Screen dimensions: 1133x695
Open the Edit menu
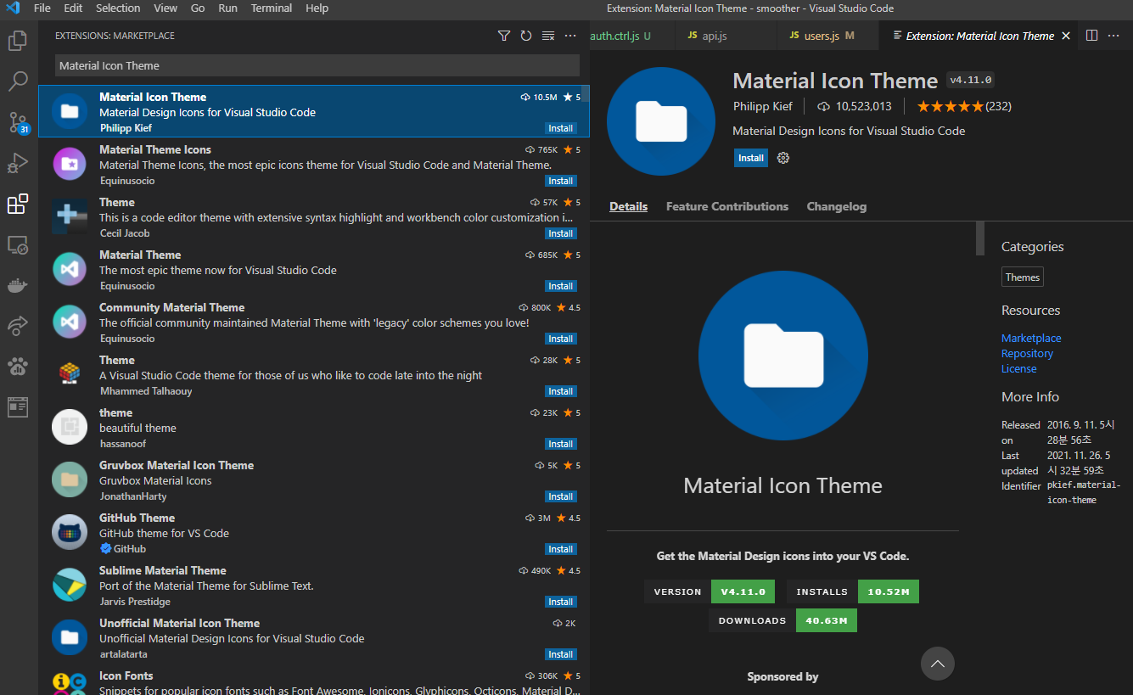pyautogui.click(x=73, y=8)
